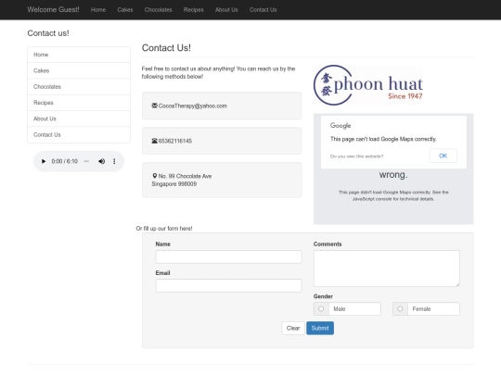
Task: Click the telephone icon
Action: (155, 141)
